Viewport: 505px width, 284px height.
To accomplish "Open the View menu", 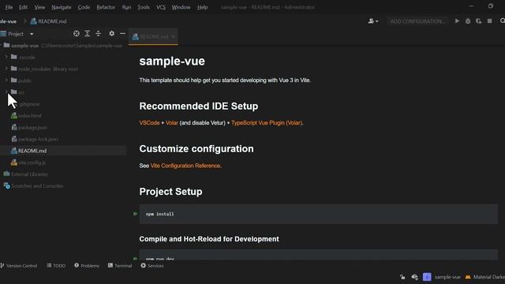I will [39, 7].
